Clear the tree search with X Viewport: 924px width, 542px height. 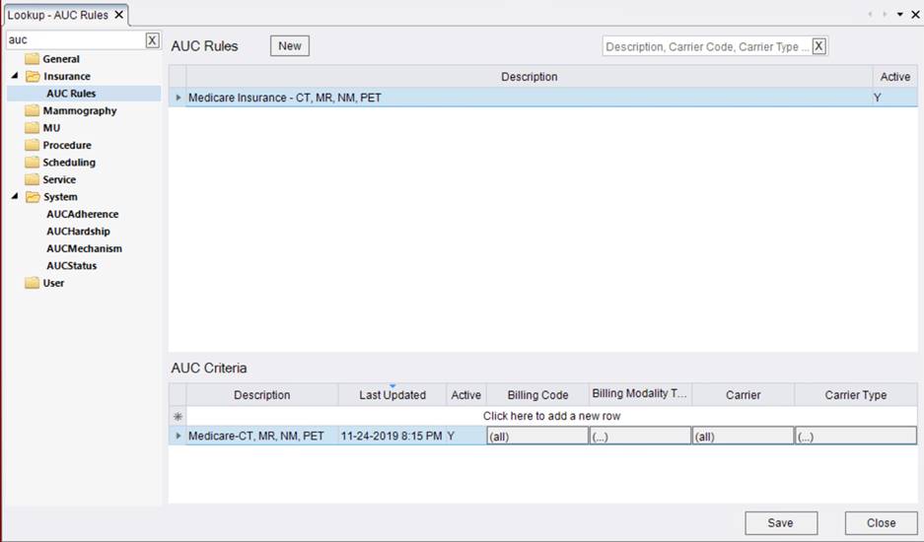point(152,40)
